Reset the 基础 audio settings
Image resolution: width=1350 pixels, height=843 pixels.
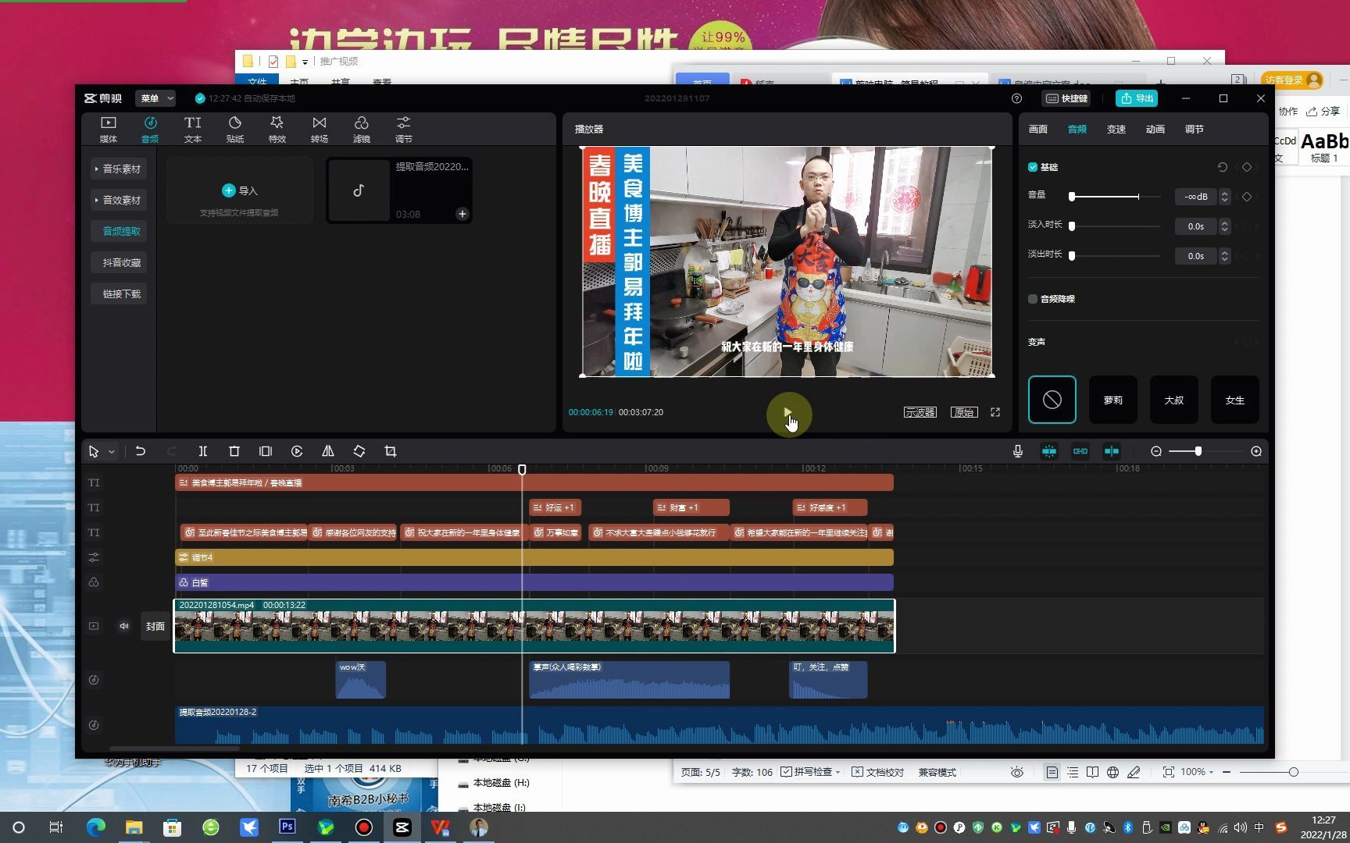pyautogui.click(x=1223, y=167)
